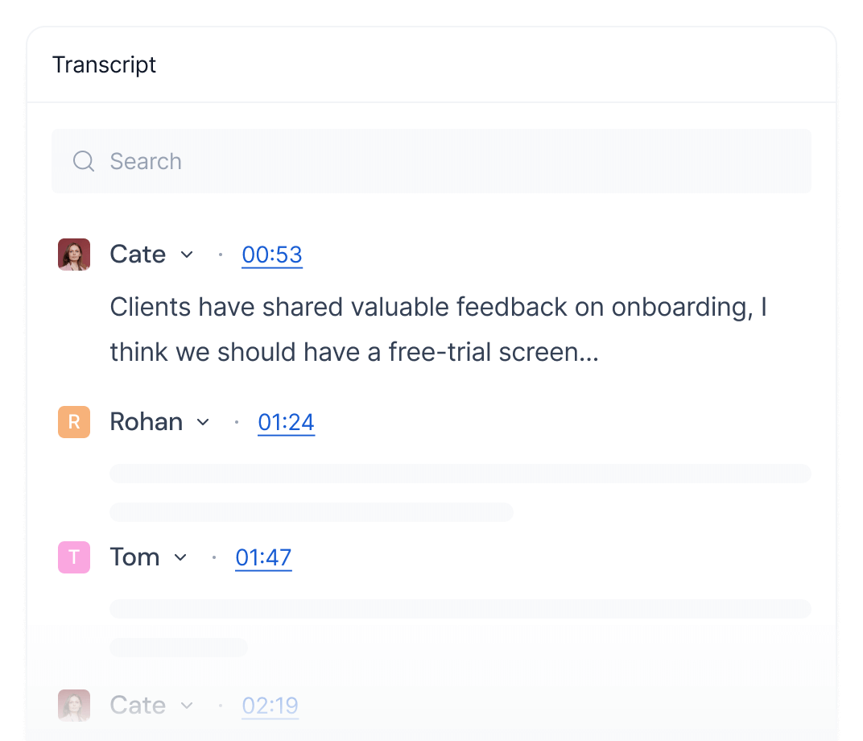Screen dimensions: 863x741
Task: Jump to timestamp 00:53
Action: (272, 255)
